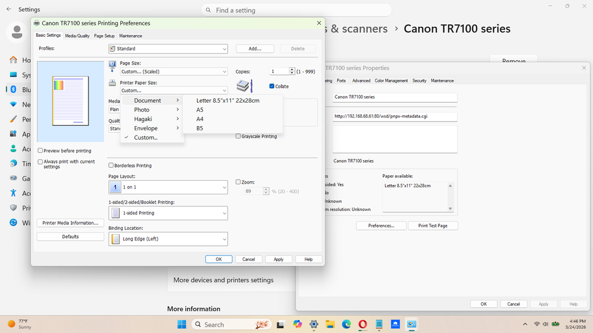Image resolution: width=593 pixels, height=333 pixels.
Task: Open Network section via Wi-Fi icon
Action: [13, 104]
